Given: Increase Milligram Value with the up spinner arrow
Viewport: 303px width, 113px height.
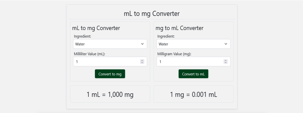Looking at the screenshot, I should (x=225, y=61).
